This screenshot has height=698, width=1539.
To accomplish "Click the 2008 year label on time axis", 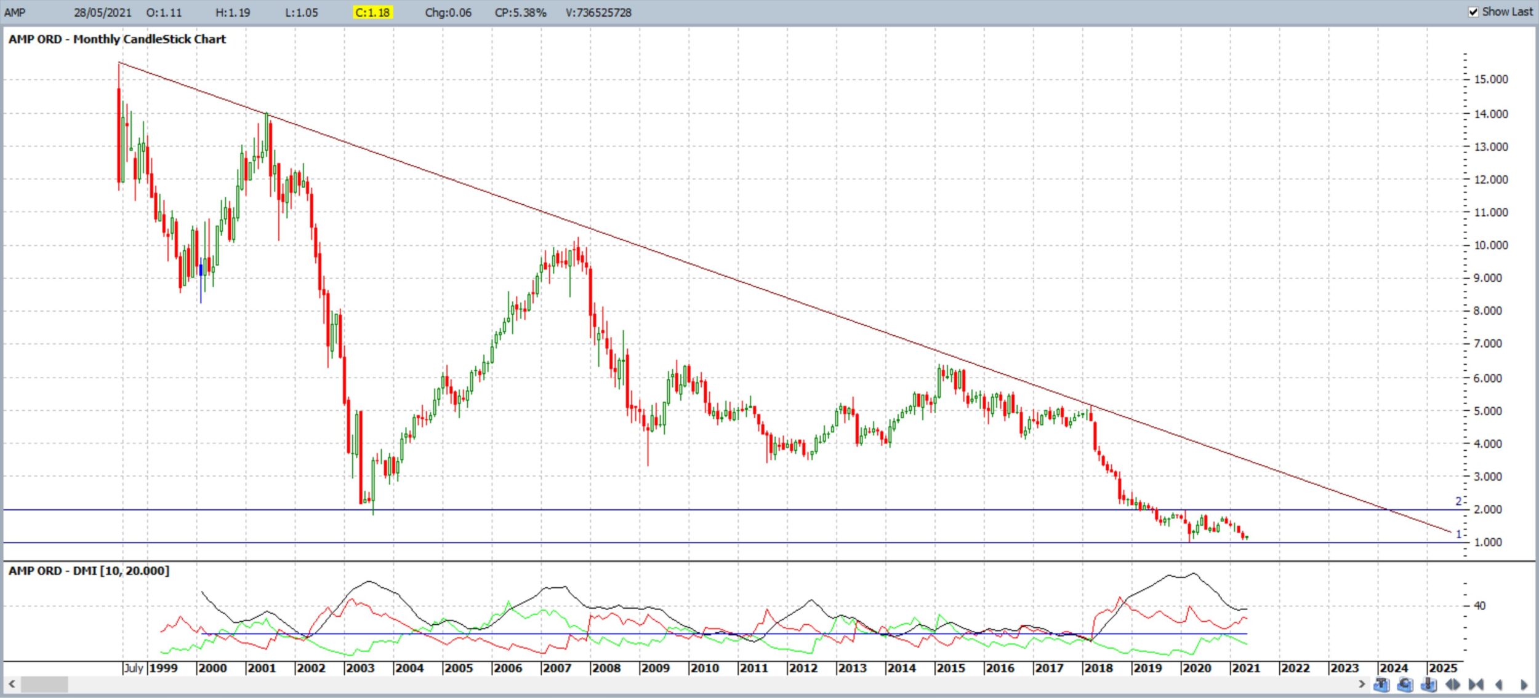I will click(606, 668).
